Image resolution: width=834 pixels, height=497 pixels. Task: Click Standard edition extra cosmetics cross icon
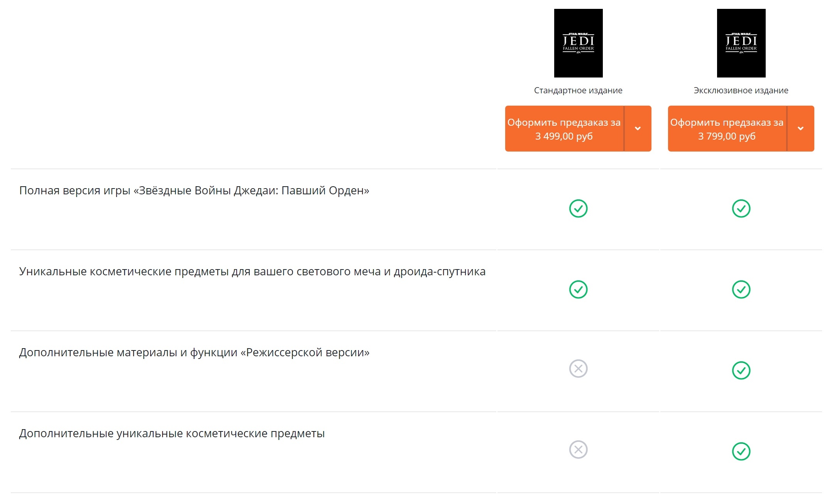(x=578, y=450)
